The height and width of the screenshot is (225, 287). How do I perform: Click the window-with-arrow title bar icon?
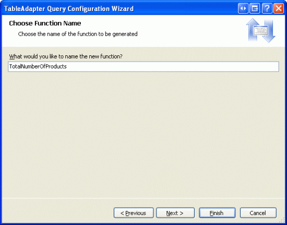coord(255,8)
